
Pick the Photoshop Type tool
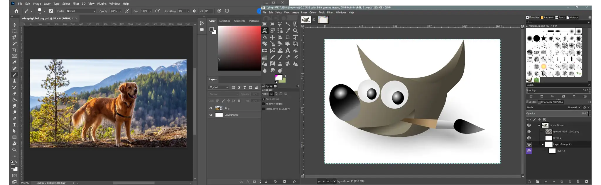click(x=14, y=125)
